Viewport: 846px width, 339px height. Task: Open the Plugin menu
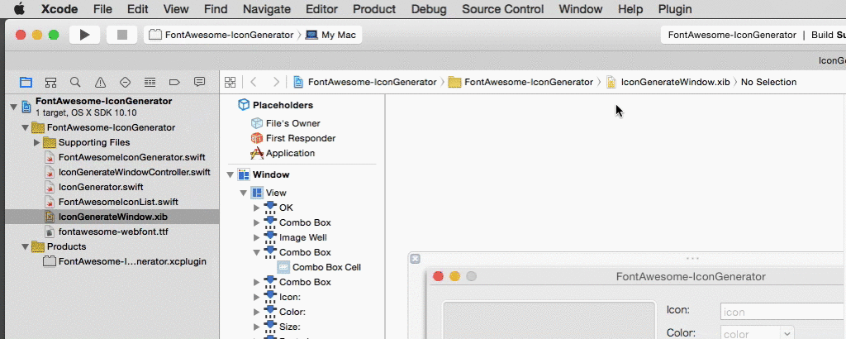click(675, 9)
